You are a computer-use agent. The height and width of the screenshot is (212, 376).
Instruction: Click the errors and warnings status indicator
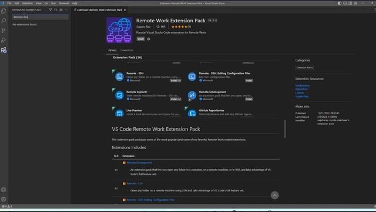6,206
